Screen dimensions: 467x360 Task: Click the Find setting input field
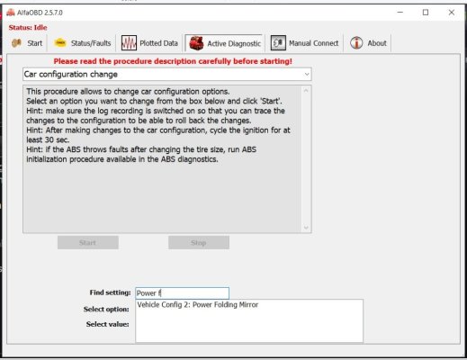coord(182,293)
